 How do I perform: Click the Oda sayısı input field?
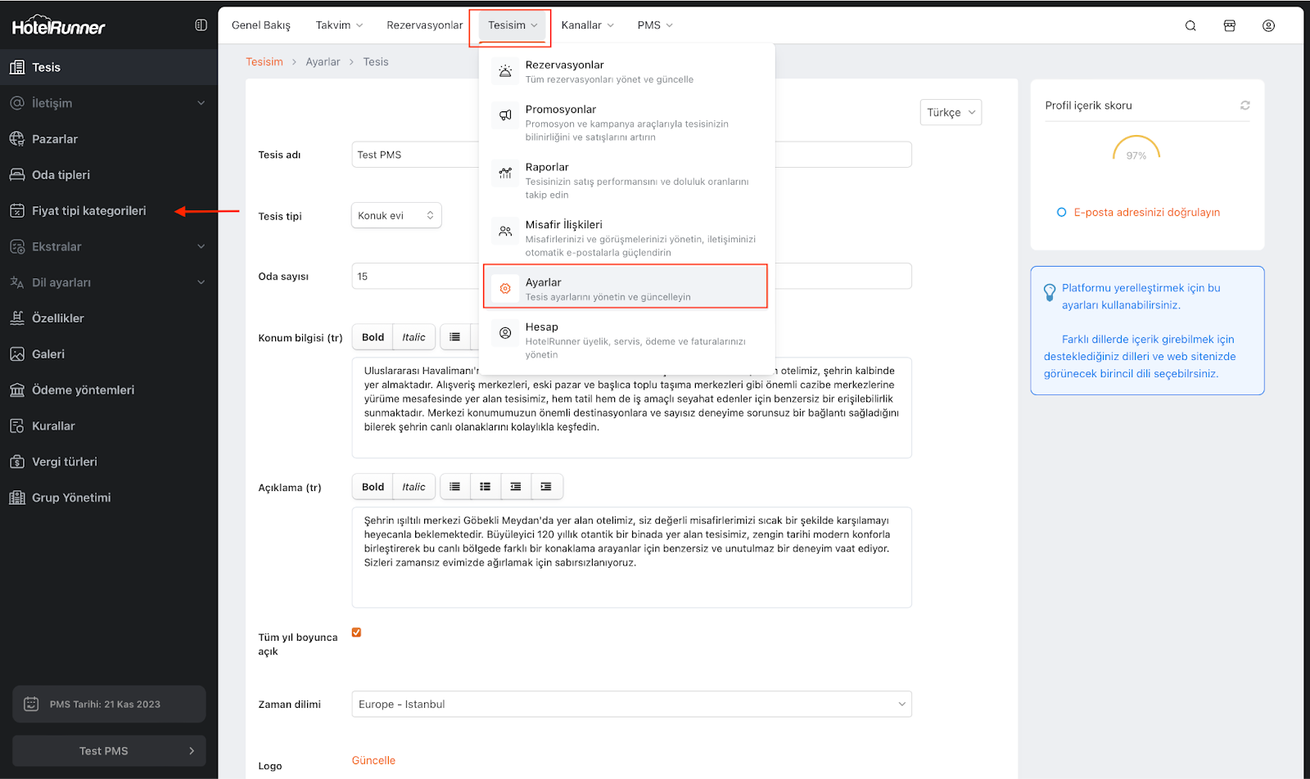click(x=414, y=277)
